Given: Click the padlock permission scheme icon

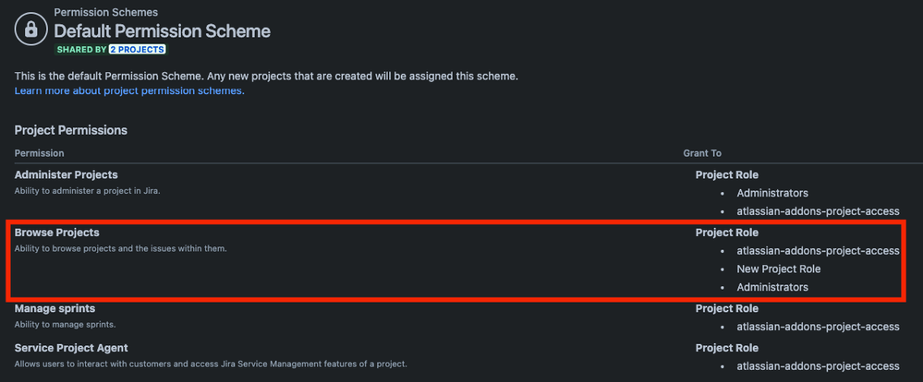Looking at the screenshot, I should [30, 29].
